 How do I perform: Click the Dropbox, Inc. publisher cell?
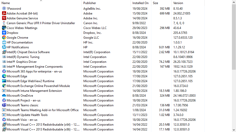tap(92, 33)
